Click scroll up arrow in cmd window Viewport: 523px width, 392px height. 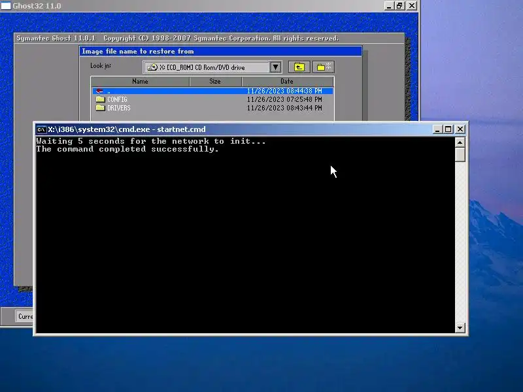460,142
